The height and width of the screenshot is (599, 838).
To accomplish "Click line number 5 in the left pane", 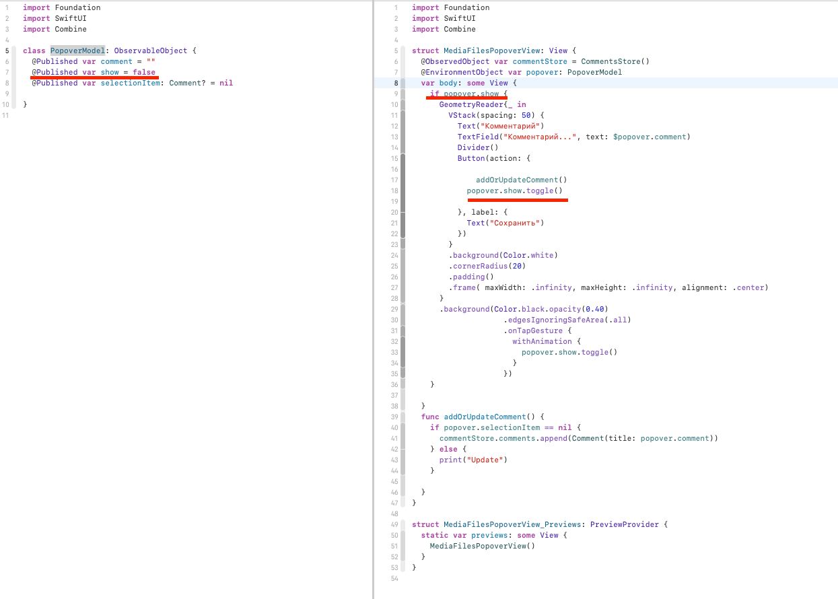I will tap(7, 50).
